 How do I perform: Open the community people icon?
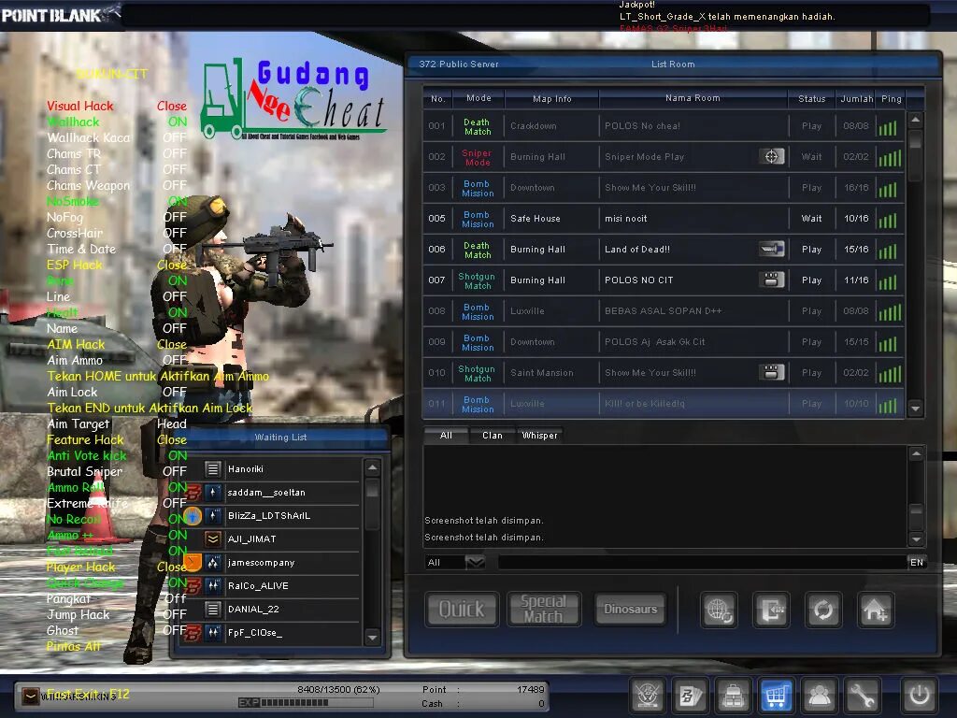tap(819, 695)
